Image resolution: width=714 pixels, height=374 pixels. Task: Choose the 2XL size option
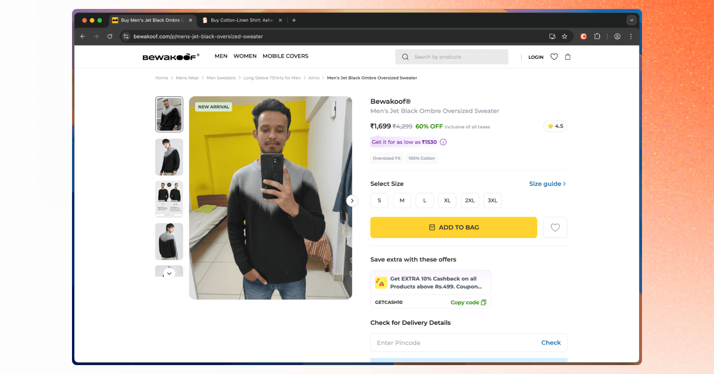tap(469, 200)
